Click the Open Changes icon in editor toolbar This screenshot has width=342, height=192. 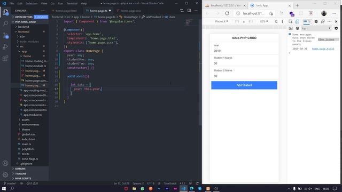tap(182, 11)
